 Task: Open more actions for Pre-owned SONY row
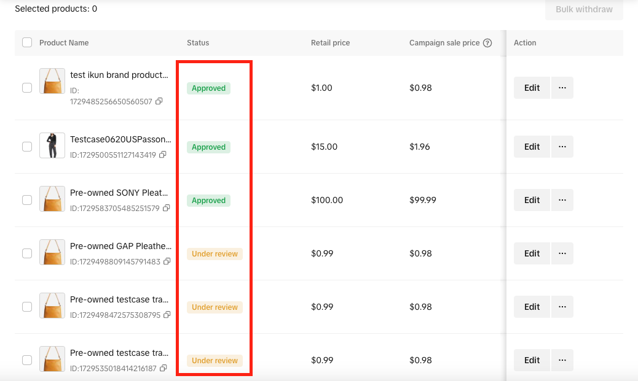click(x=562, y=200)
